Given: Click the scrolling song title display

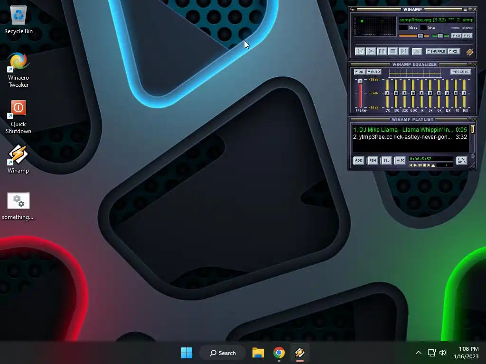Looking at the screenshot, I should point(437,20).
